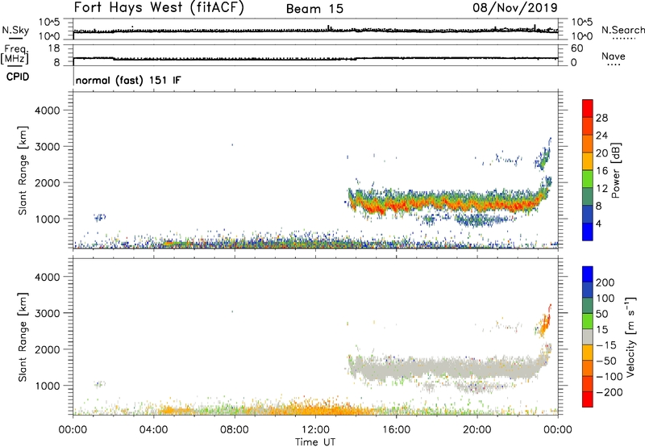
Task: Click the 'Time UT' axis label
Action: click(x=315, y=441)
